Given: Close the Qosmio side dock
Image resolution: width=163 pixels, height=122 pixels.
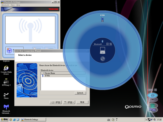Looking at the screenshot, I should [155, 90].
